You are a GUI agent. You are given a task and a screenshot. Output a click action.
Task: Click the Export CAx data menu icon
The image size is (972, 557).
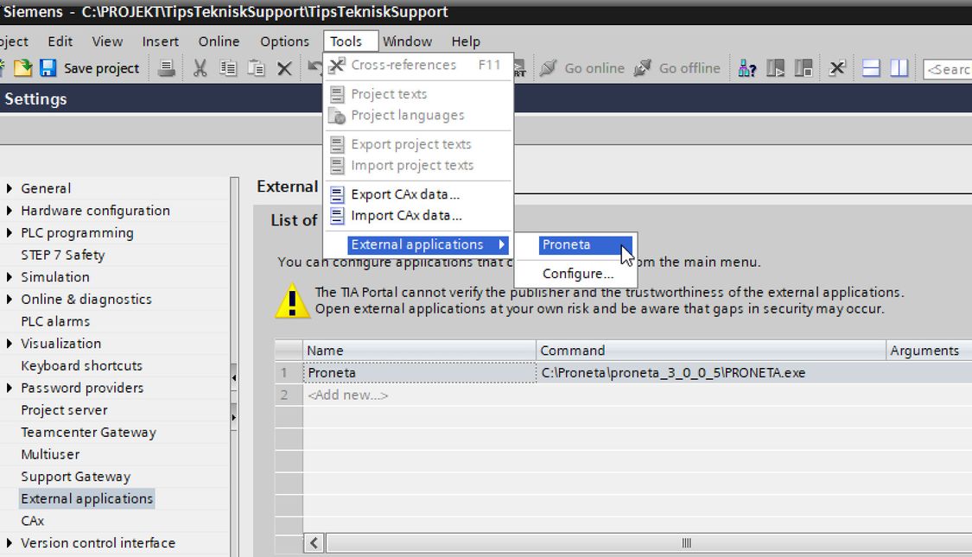[337, 194]
